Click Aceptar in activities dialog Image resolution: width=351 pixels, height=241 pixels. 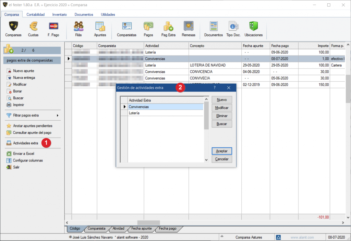(222, 151)
